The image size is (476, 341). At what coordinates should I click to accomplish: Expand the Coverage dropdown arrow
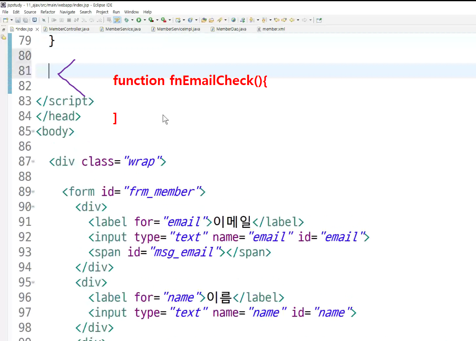coord(157,20)
